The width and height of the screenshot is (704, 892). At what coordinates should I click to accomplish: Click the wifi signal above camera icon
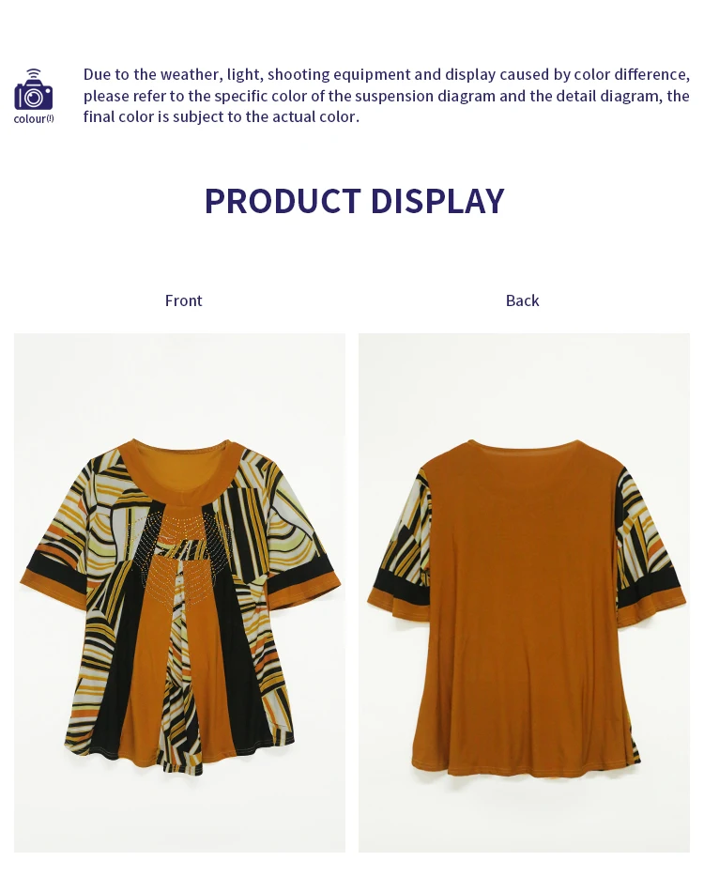pos(34,73)
